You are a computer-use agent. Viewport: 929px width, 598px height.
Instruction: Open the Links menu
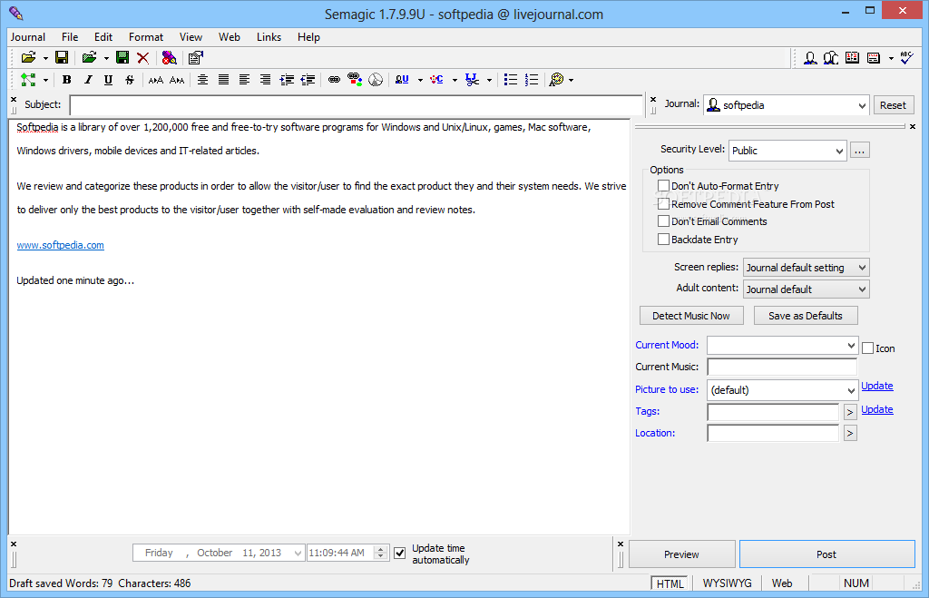(x=269, y=36)
